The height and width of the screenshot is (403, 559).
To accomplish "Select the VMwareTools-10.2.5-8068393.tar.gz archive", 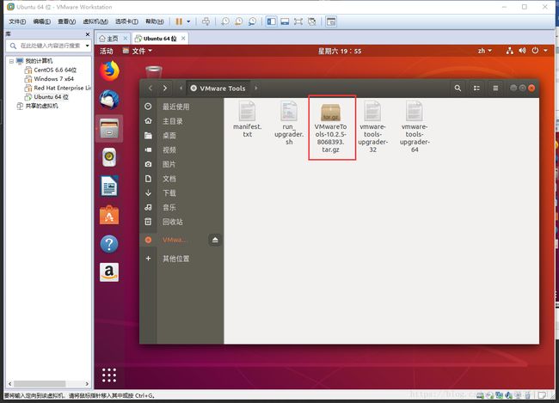I will coord(330,127).
